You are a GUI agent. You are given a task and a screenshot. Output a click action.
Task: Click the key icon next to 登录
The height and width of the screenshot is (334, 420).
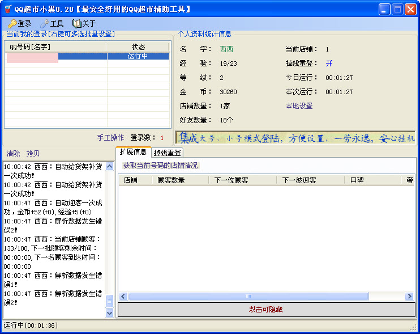(x=12, y=24)
